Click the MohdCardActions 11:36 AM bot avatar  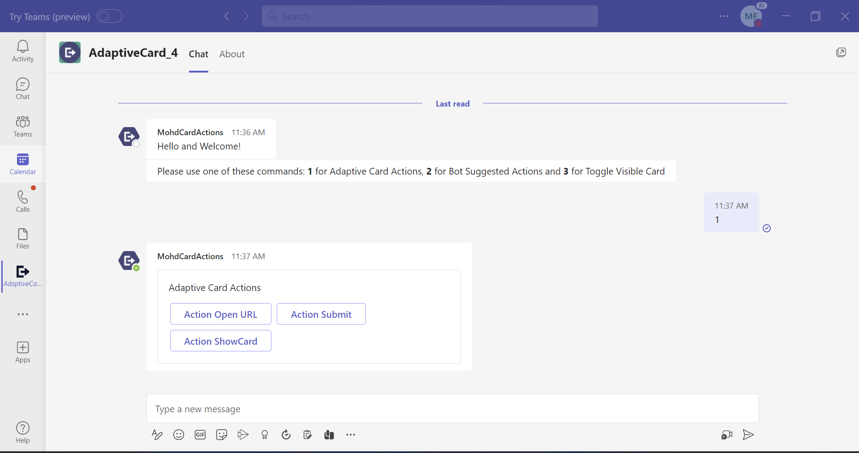129,137
